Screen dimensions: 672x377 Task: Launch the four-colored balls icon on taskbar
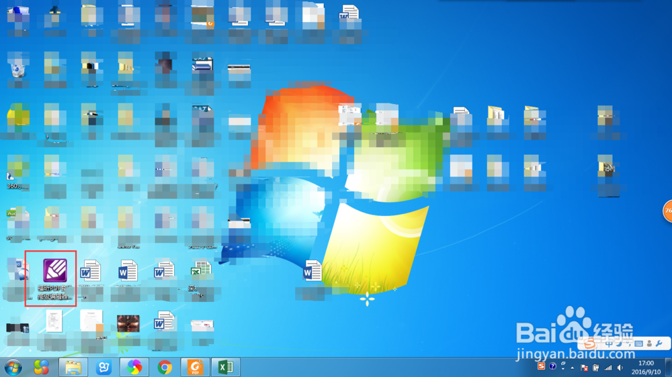(41, 367)
